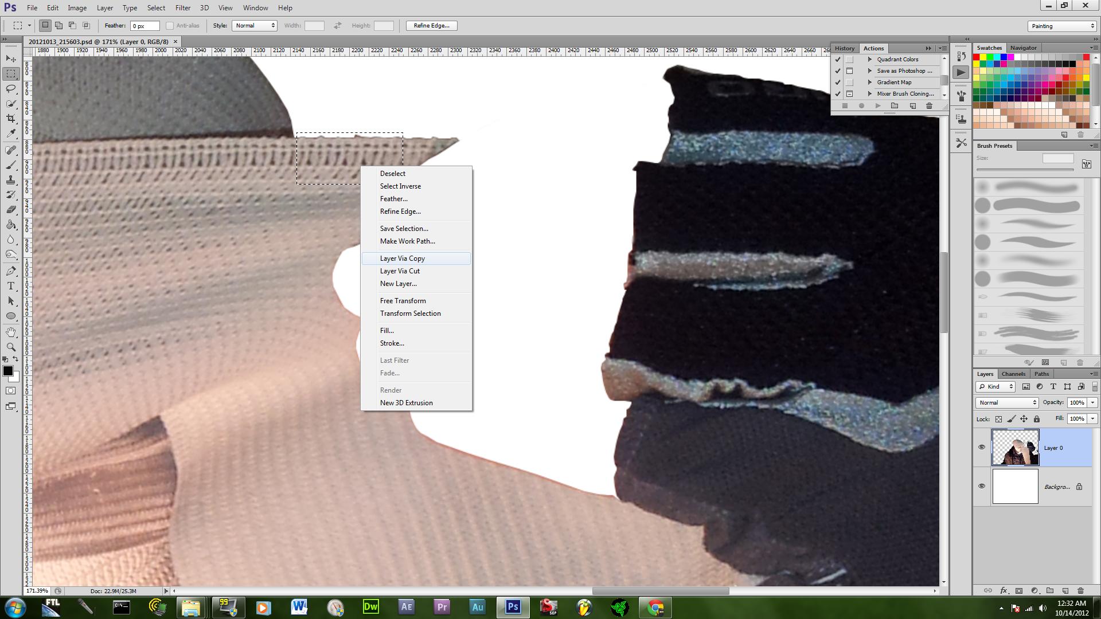Viewport: 1101px width, 619px height.
Task: Adjust the brush Size slider
Action: 1025,170
